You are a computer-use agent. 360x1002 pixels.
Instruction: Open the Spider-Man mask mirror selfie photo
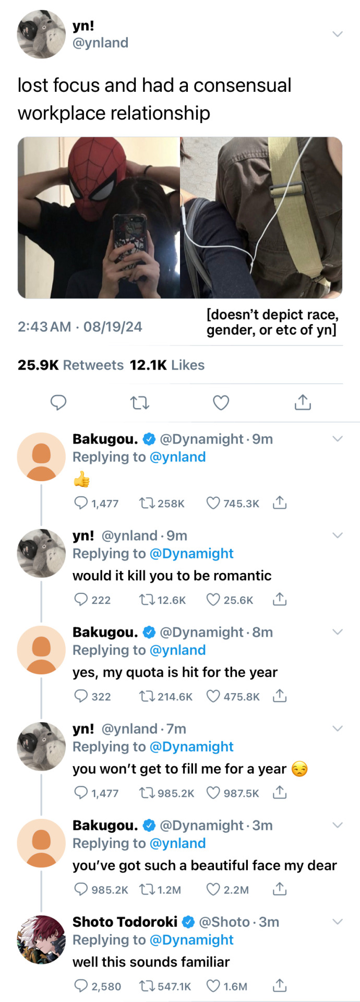tap(99, 218)
